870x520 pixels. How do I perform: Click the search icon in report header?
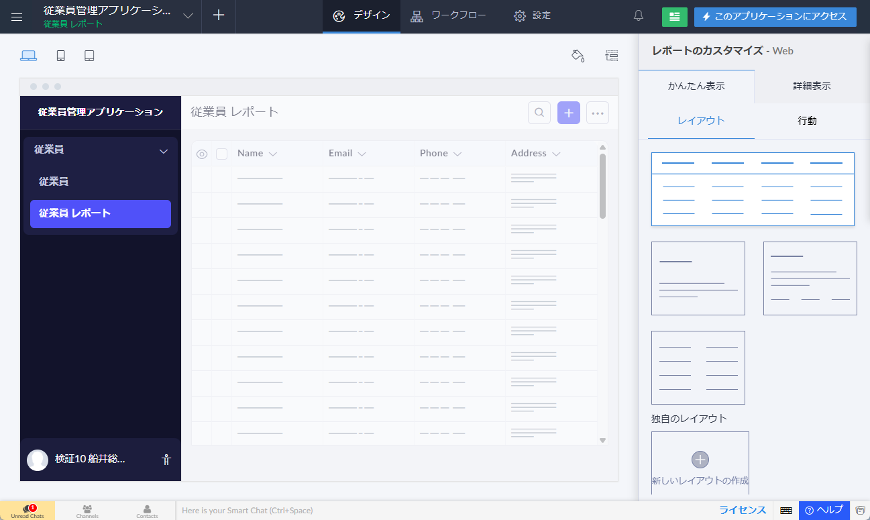point(539,113)
